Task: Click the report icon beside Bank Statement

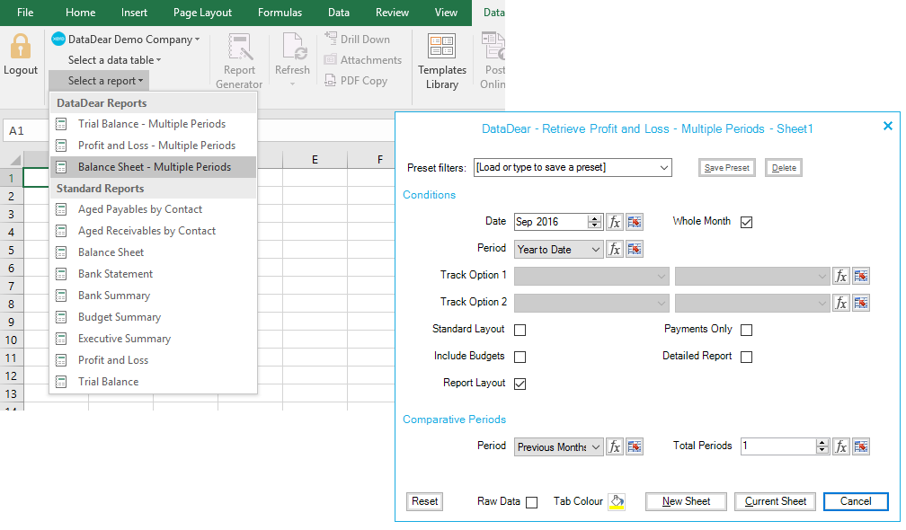Action: [x=61, y=274]
